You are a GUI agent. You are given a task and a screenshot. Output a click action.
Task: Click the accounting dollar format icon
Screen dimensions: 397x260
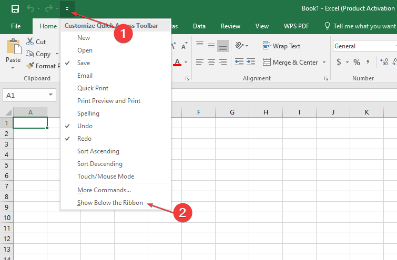pos(339,62)
